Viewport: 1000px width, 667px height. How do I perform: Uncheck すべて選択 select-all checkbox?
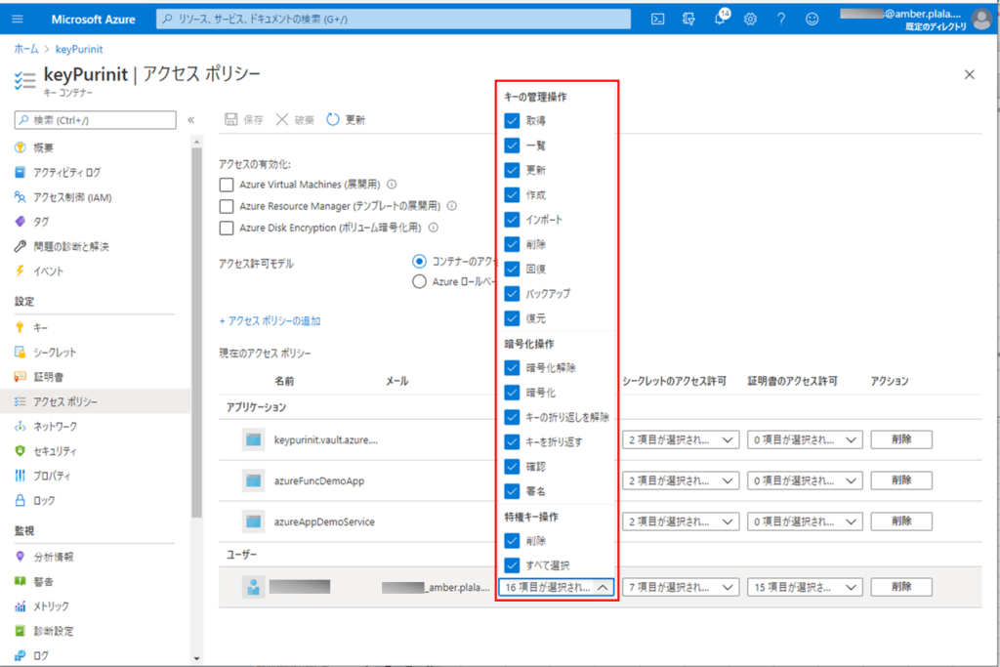point(512,565)
